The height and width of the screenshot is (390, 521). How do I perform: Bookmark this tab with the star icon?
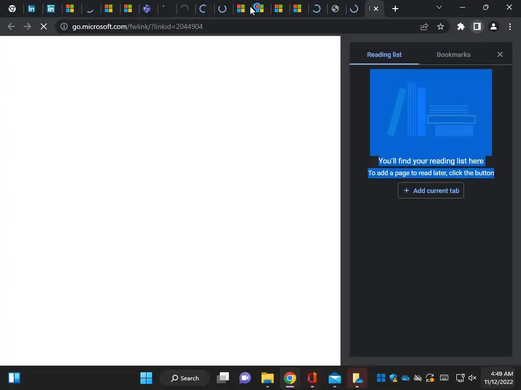pos(441,26)
